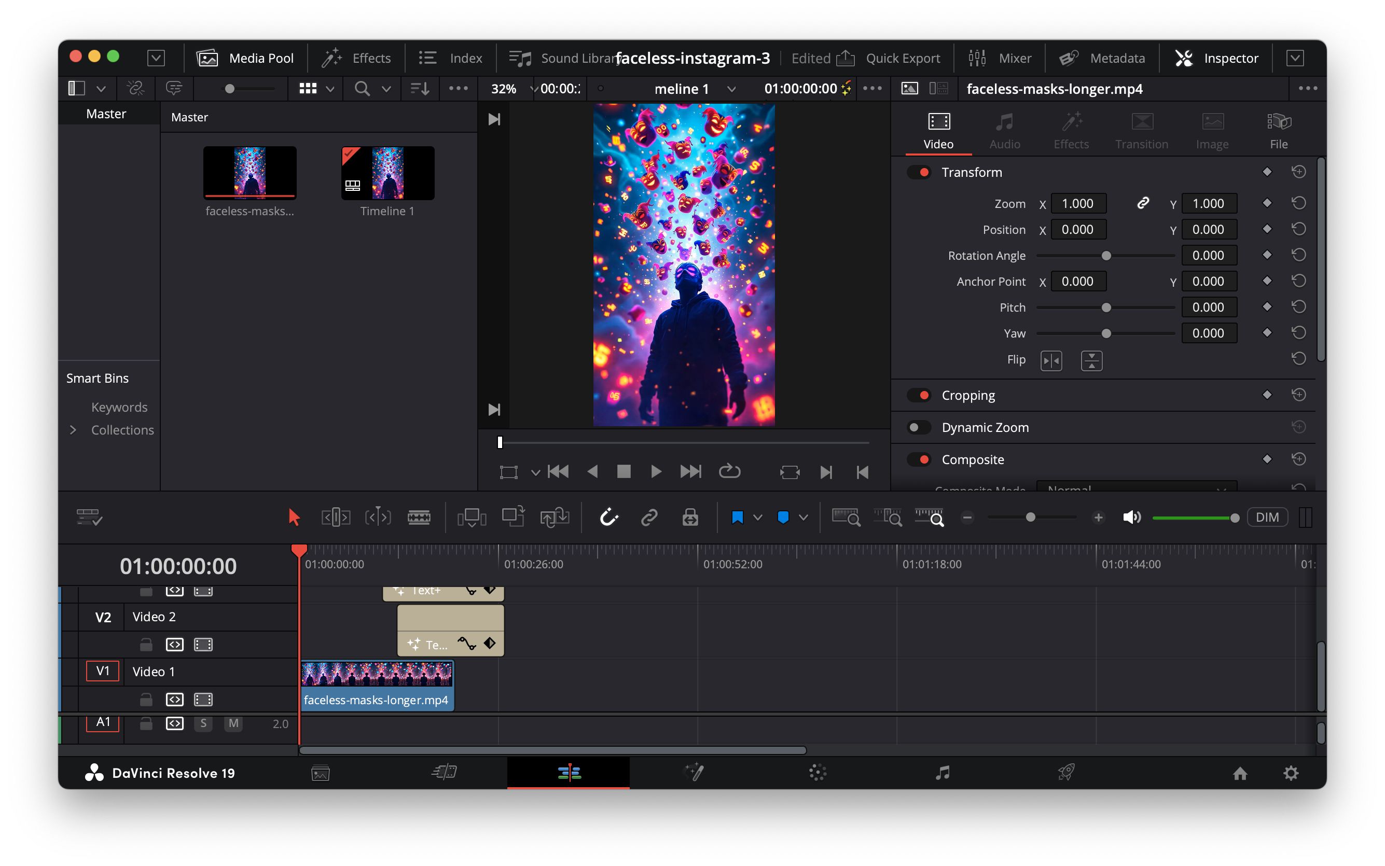The image size is (1385, 866).
Task: Open the Color page
Action: 818,773
